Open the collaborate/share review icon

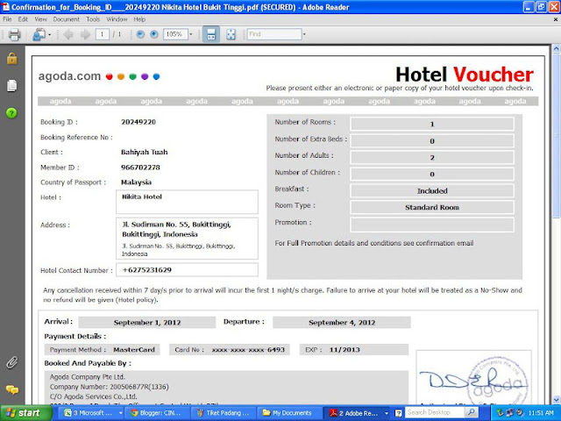coord(39,35)
